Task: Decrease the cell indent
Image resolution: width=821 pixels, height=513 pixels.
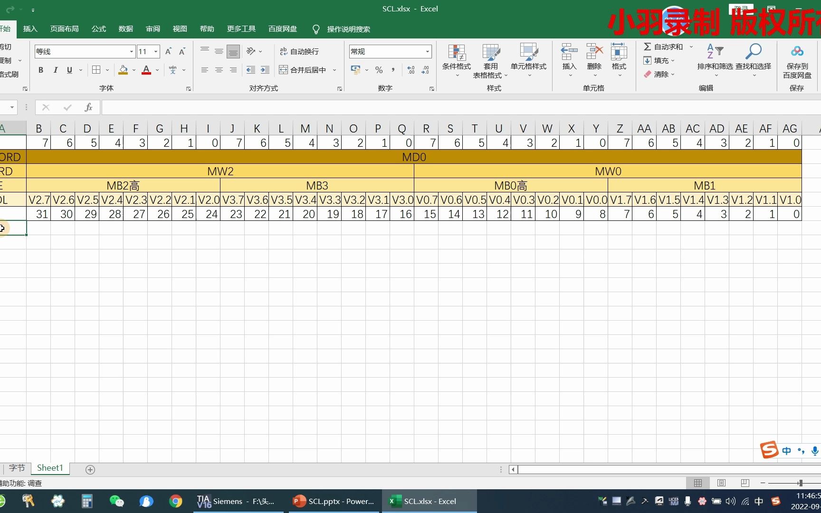Action: coord(251,70)
